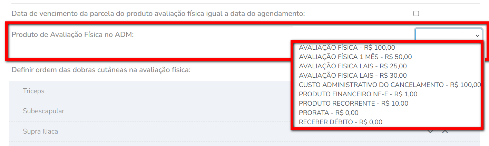
Task: Select AVALIAÇÃO FISICA LAIS - R$ 30,00
Action: [353, 76]
